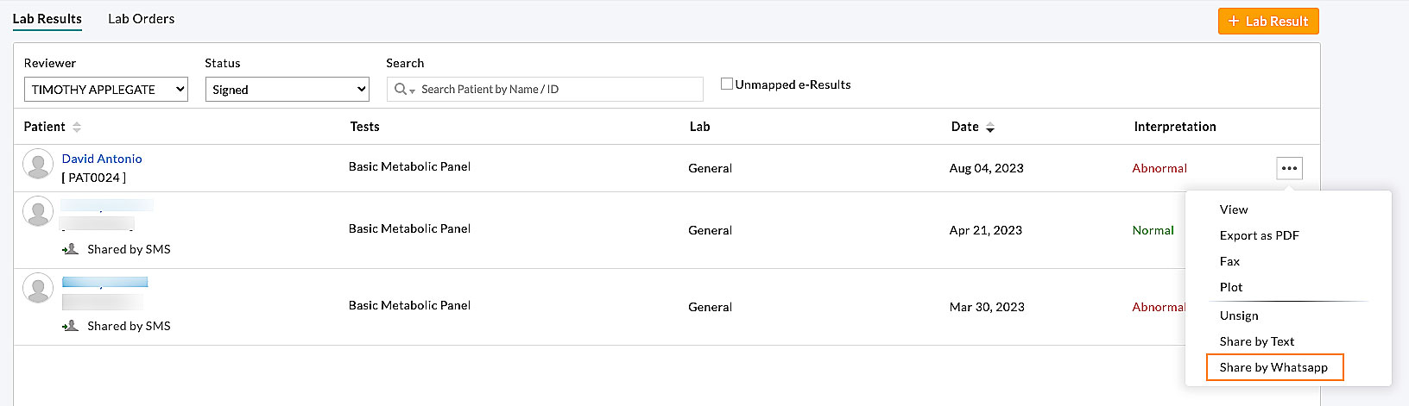The image size is (1409, 406).
Task: Open the Reviewer dropdown showing TIMOTHY APPLEGATE
Action: click(x=106, y=90)
